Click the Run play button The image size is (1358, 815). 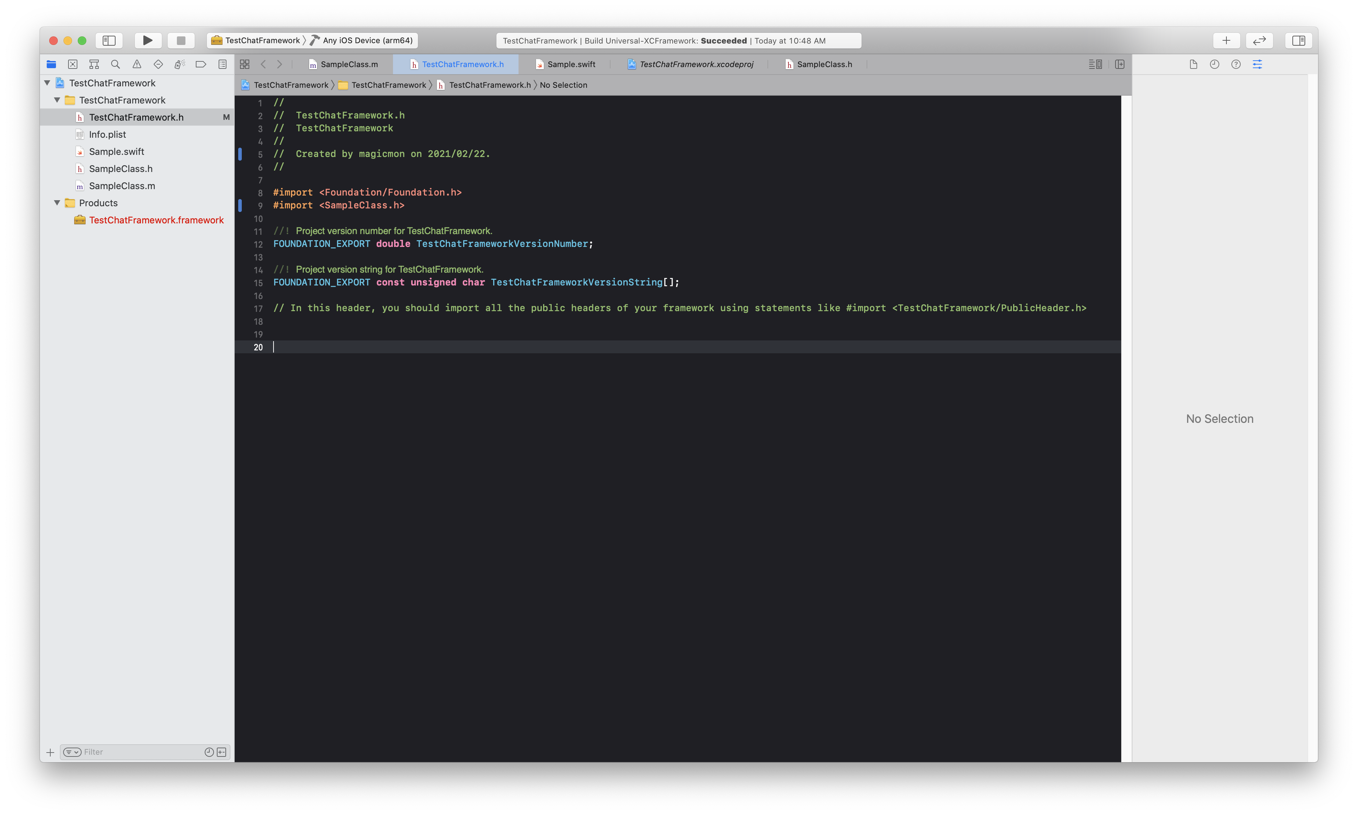[x=148, y=40]
